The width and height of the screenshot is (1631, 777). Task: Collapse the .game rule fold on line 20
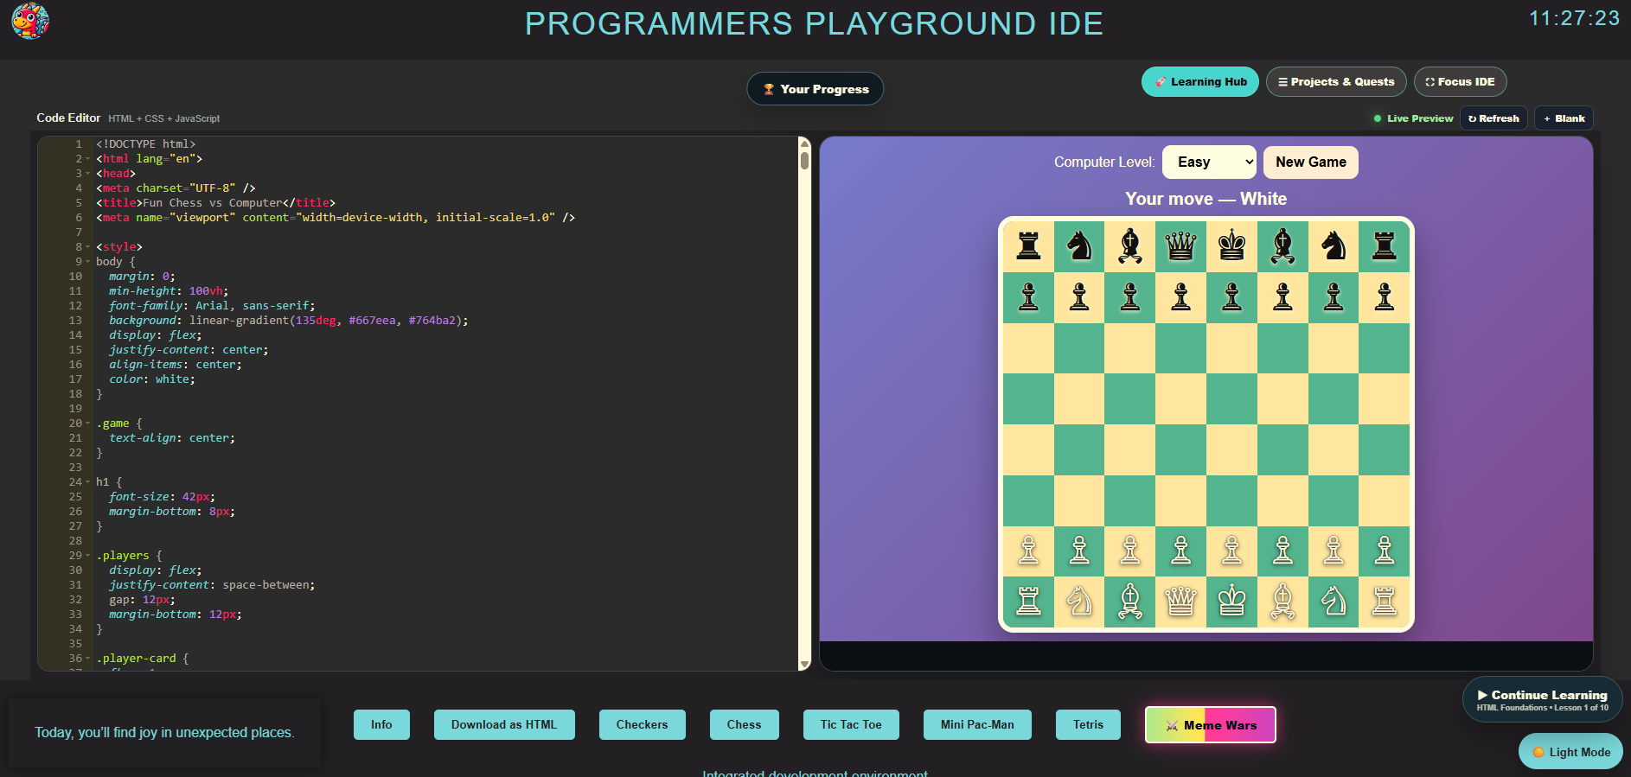click(x=87, y=424)
